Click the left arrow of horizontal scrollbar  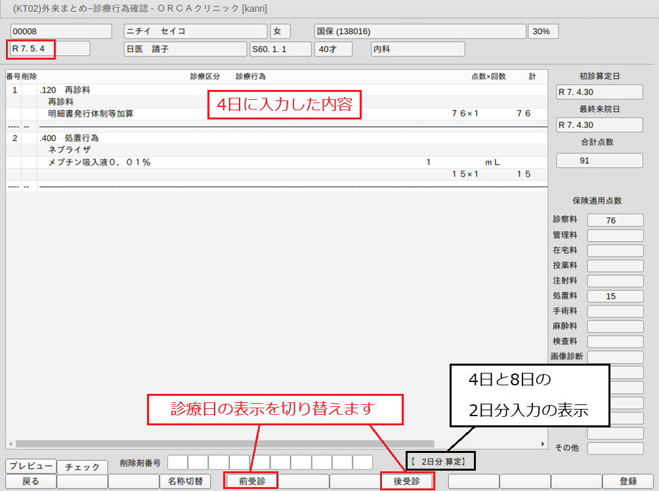pos(10,444)
